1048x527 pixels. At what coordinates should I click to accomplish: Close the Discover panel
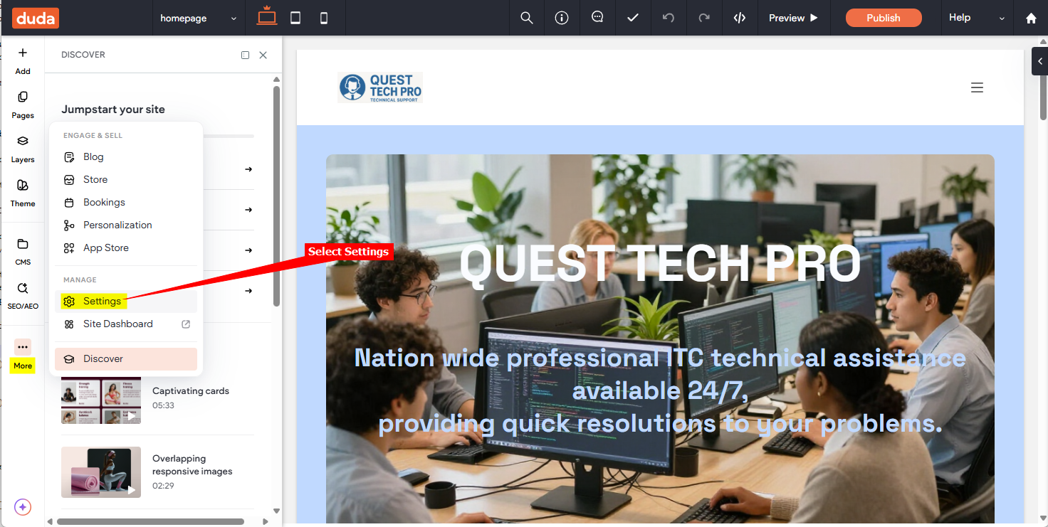click(x=263, y=55)
